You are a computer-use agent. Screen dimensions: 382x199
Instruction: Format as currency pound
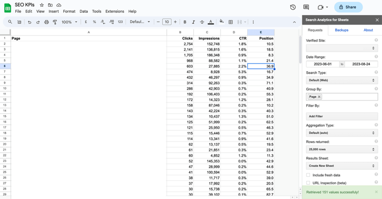[x=86, y=22]
